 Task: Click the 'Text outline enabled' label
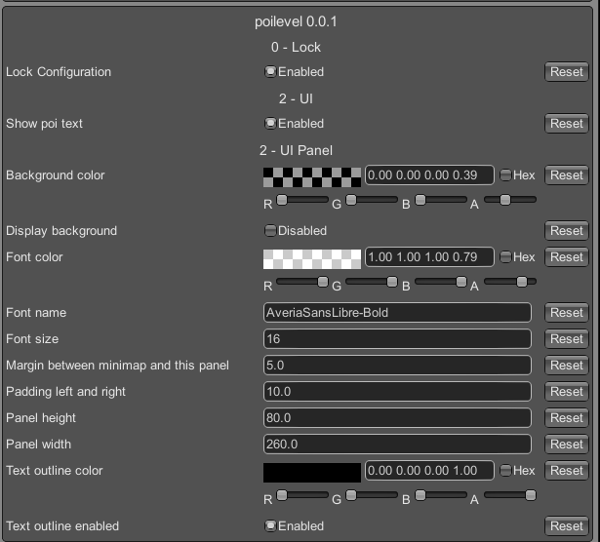[x=62, y=526]
